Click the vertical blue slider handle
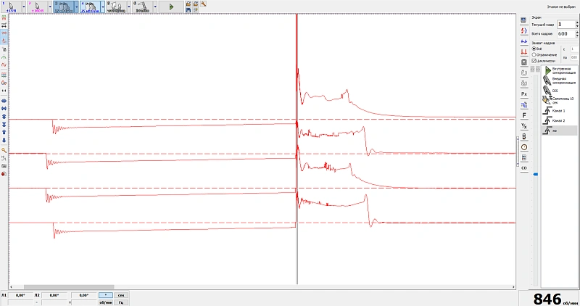This screenshot has width=580, height=306. [x=535, y=174]
